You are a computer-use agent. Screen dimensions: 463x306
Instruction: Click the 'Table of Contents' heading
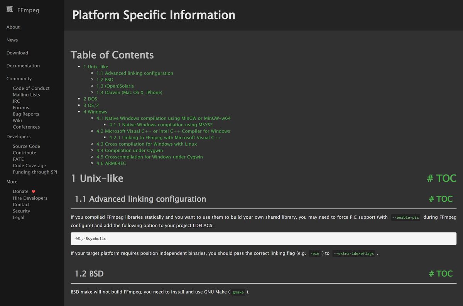click(x=112, y=55)
